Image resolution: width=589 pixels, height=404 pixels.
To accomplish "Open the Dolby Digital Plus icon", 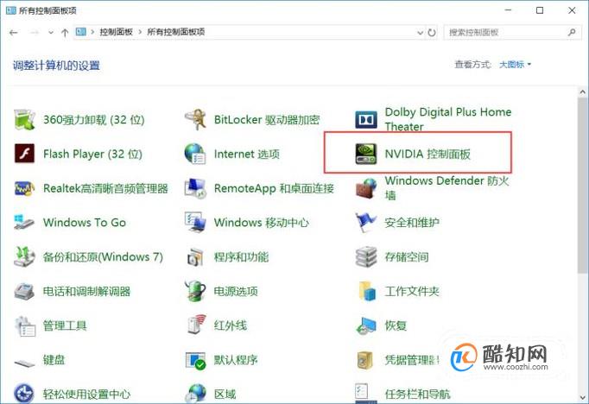I will pos(366,120).
